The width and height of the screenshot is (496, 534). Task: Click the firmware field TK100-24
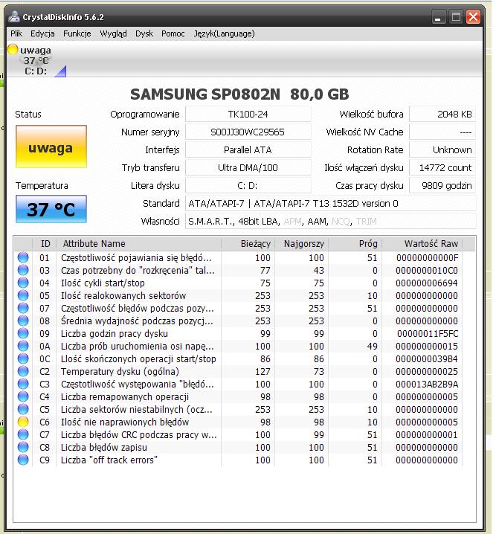[x=248, y=114]
